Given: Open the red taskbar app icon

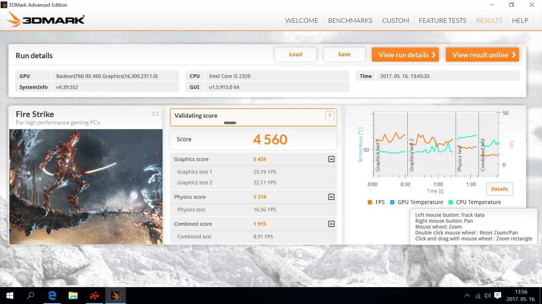Looking at the screenshot, I should click(94, 296).
